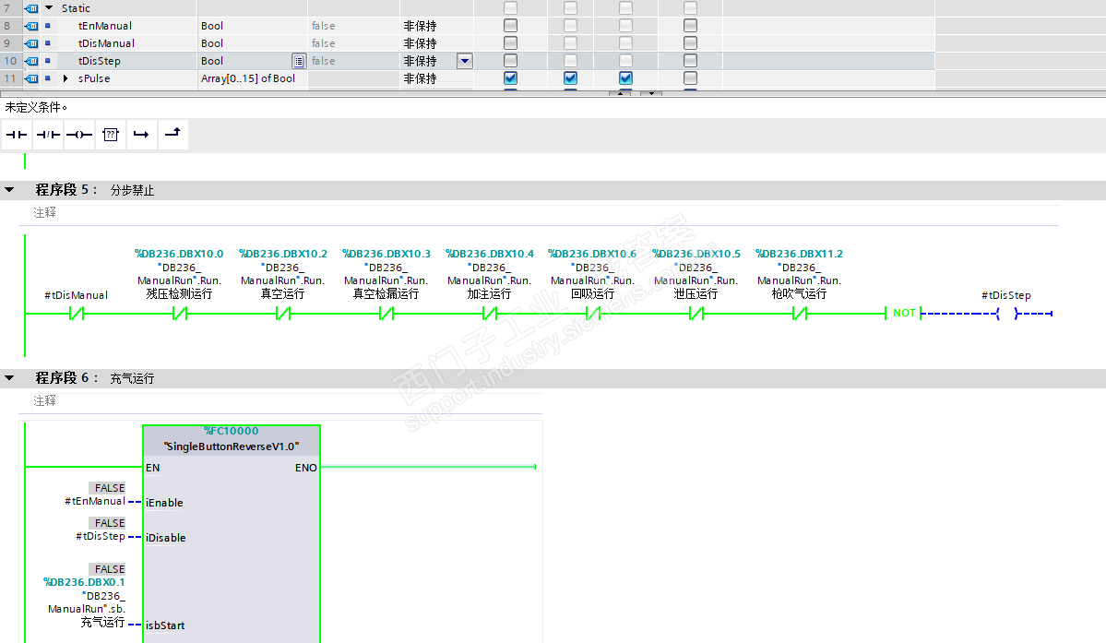The height and width of the screenshot is (643, 1106).
Task: Open a new branch in the rung
Action: click(141, 135)
